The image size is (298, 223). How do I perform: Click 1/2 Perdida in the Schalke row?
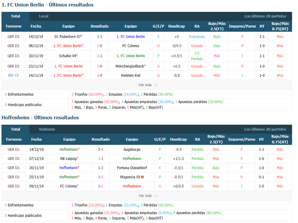coord(197,56)
